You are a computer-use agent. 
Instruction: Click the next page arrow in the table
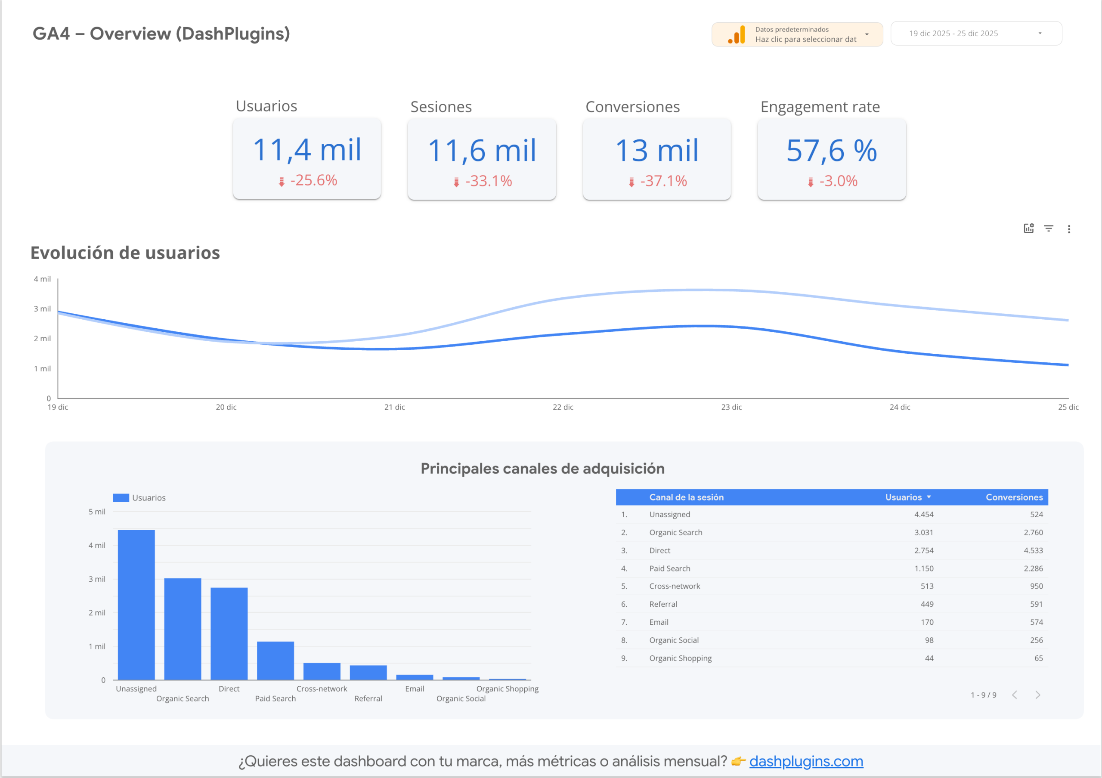[1038, 695]
